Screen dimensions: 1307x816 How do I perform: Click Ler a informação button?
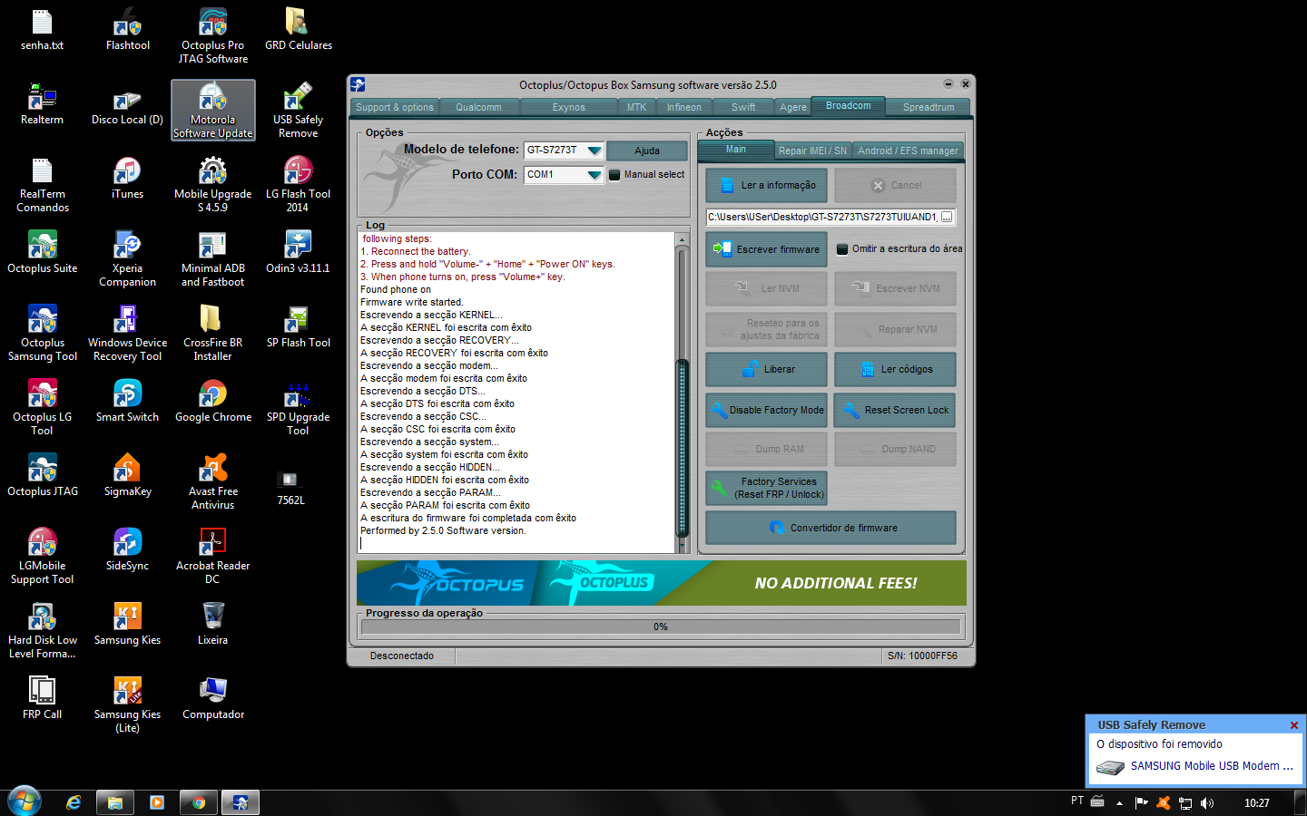coord(767,186)
